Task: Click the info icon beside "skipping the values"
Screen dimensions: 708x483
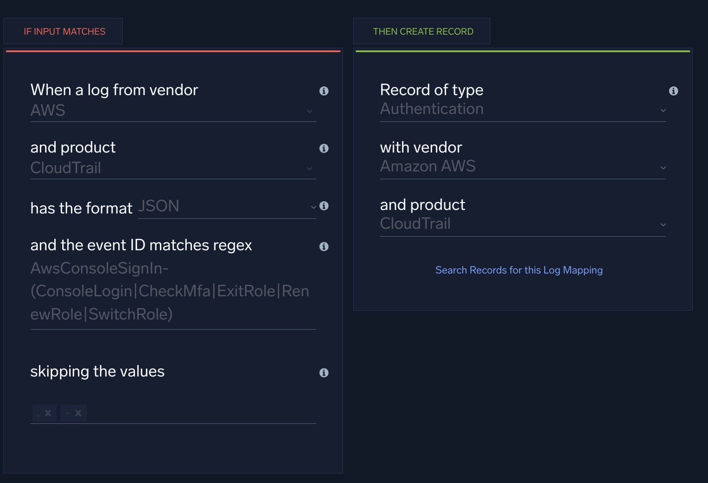Action: 324,373
